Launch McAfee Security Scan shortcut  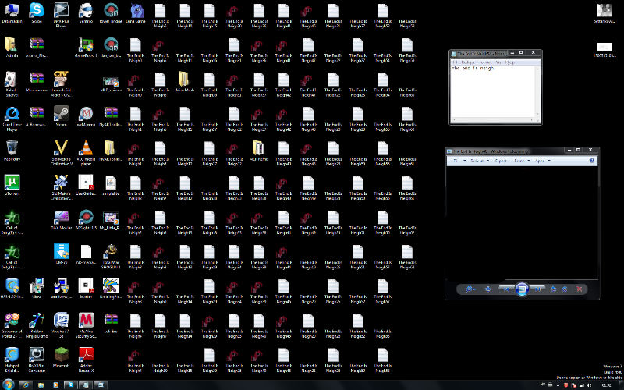click(86, 324)
